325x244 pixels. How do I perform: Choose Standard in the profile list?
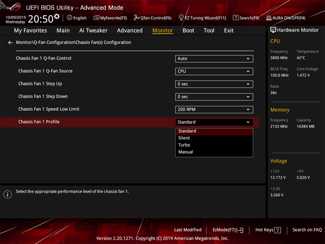click(x=214, y=131)
